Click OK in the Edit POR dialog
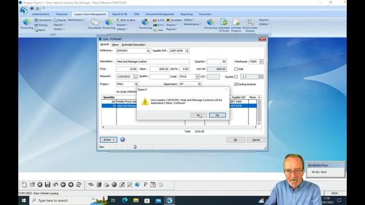This screenshot has width=365, height=205. tap(236, 140)
